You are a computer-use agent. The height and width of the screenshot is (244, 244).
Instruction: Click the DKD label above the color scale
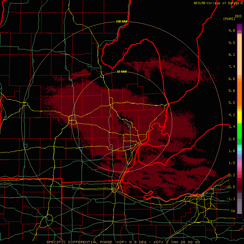238,16
